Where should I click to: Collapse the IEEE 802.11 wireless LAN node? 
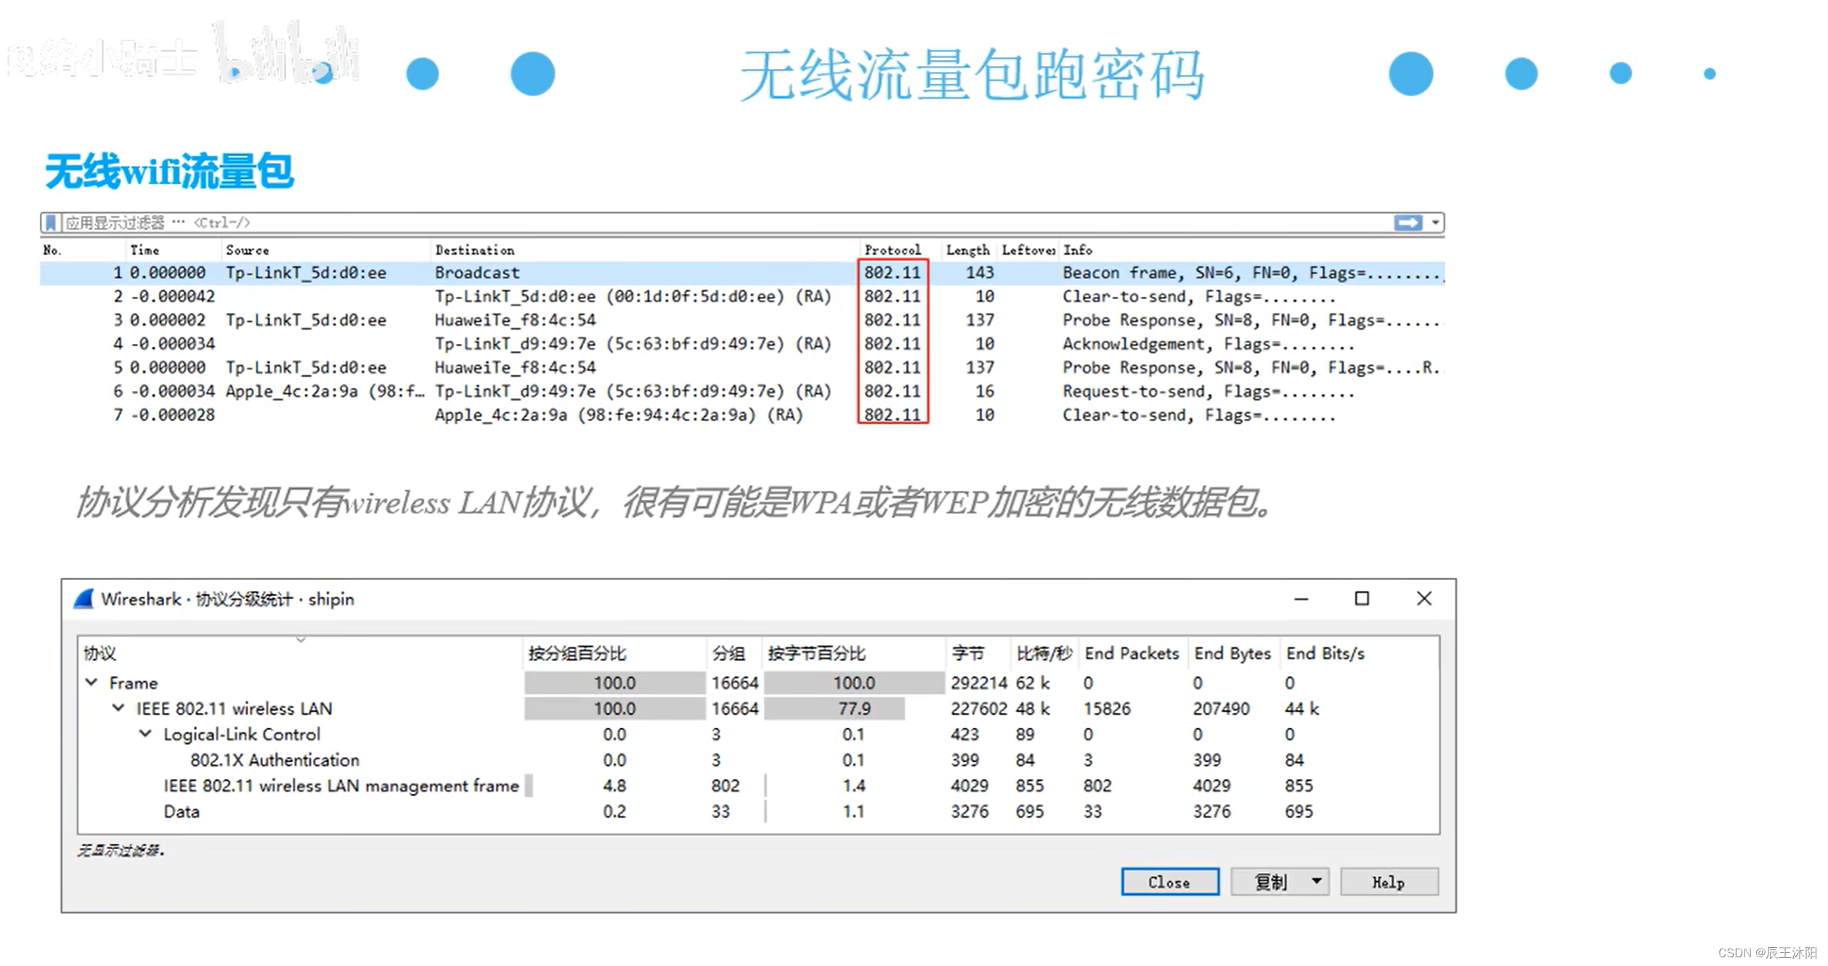coord(118,708)
